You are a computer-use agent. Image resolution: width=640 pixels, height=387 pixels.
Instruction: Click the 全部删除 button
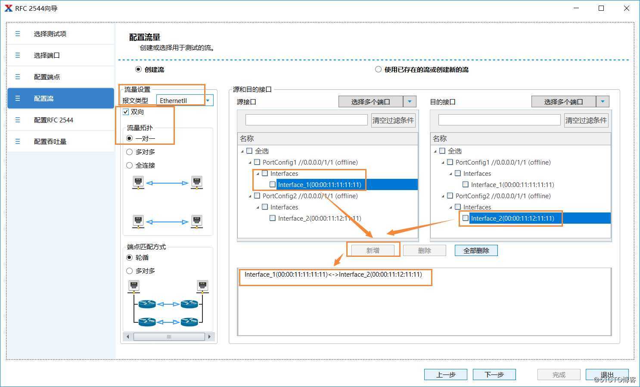(x=476, y=250)
